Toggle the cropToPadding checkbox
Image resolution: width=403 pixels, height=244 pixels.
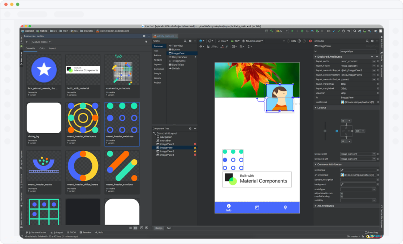point(342,196)
